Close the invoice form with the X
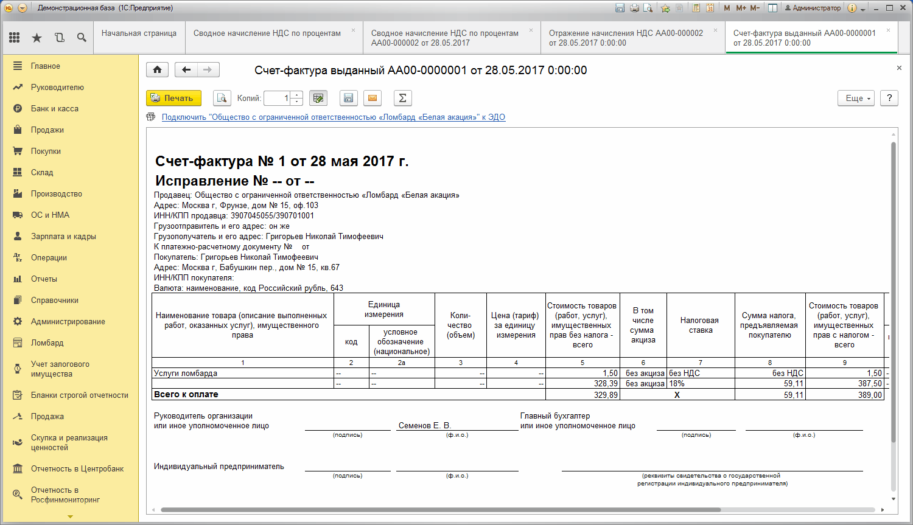This screenshot has width=913, height=525. (899, 68)
